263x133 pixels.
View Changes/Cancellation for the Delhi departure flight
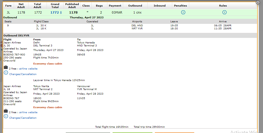click(x=23, y=74)
